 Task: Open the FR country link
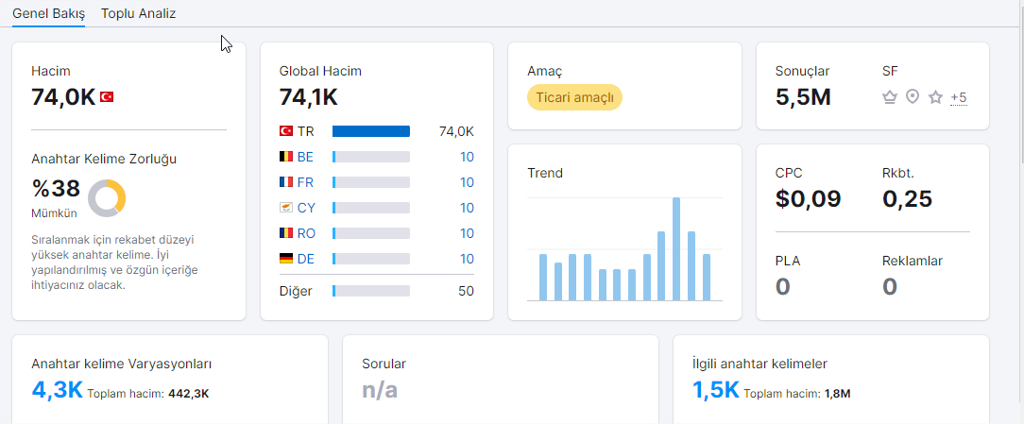305,182
